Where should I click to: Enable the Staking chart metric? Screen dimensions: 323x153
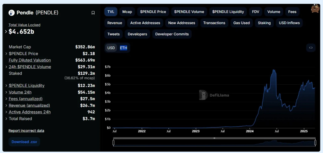click(264, 23)
